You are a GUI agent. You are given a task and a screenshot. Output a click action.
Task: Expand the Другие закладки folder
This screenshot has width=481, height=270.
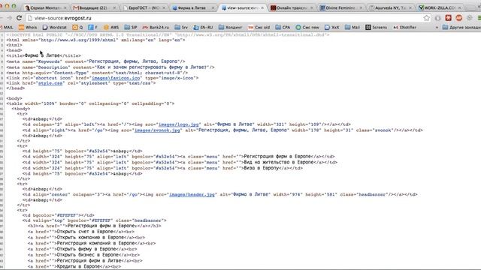[x=461, y=27]
